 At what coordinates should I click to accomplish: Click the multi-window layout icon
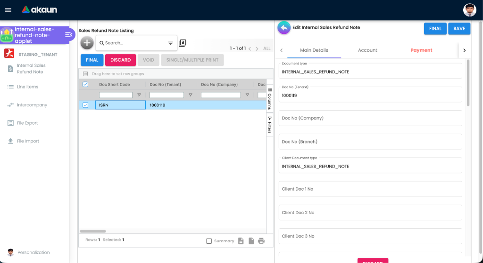(x=183, y=43)
